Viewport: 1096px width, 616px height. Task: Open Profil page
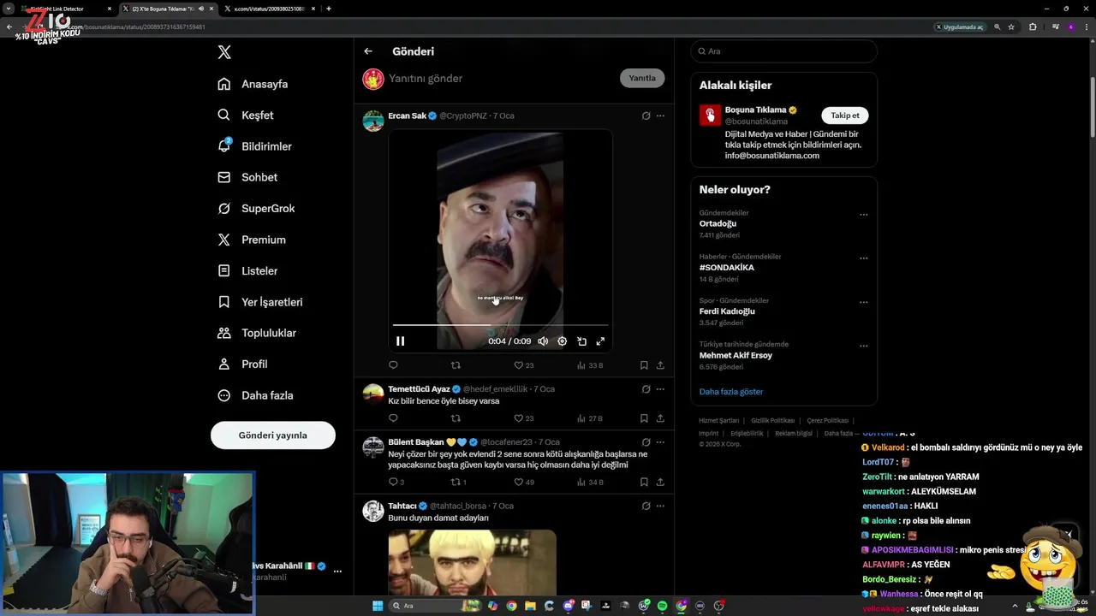pyautogui.click(x=242, y=364)
